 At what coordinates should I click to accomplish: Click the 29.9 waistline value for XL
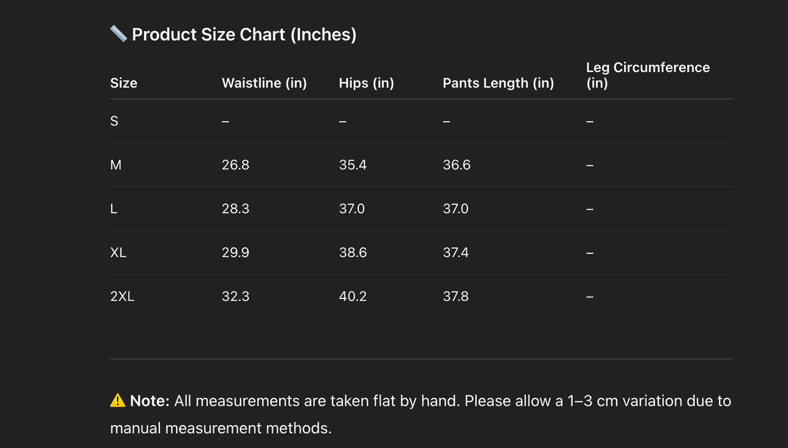[235, 253]
